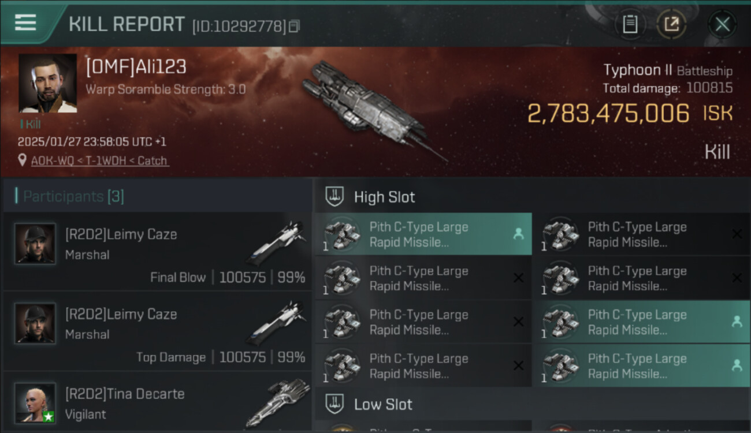This screenshot has width=751, height=433.
Task: Tap the [OMF]Ali123 victim name
Action: [x=136, y=67]
